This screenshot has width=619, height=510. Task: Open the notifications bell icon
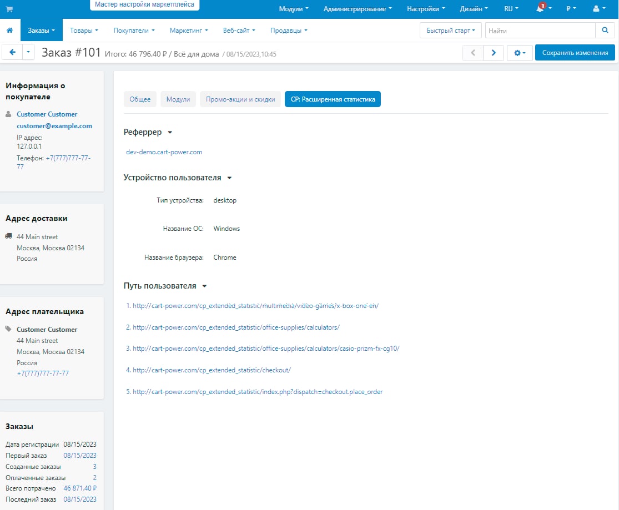[x=540, y=9]
